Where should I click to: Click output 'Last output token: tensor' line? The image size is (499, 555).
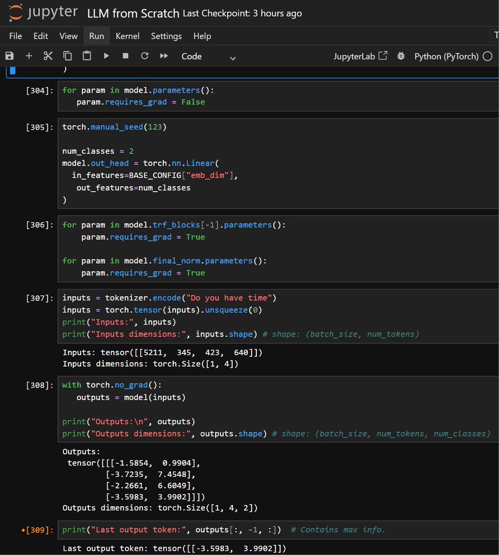pos(174,549)
